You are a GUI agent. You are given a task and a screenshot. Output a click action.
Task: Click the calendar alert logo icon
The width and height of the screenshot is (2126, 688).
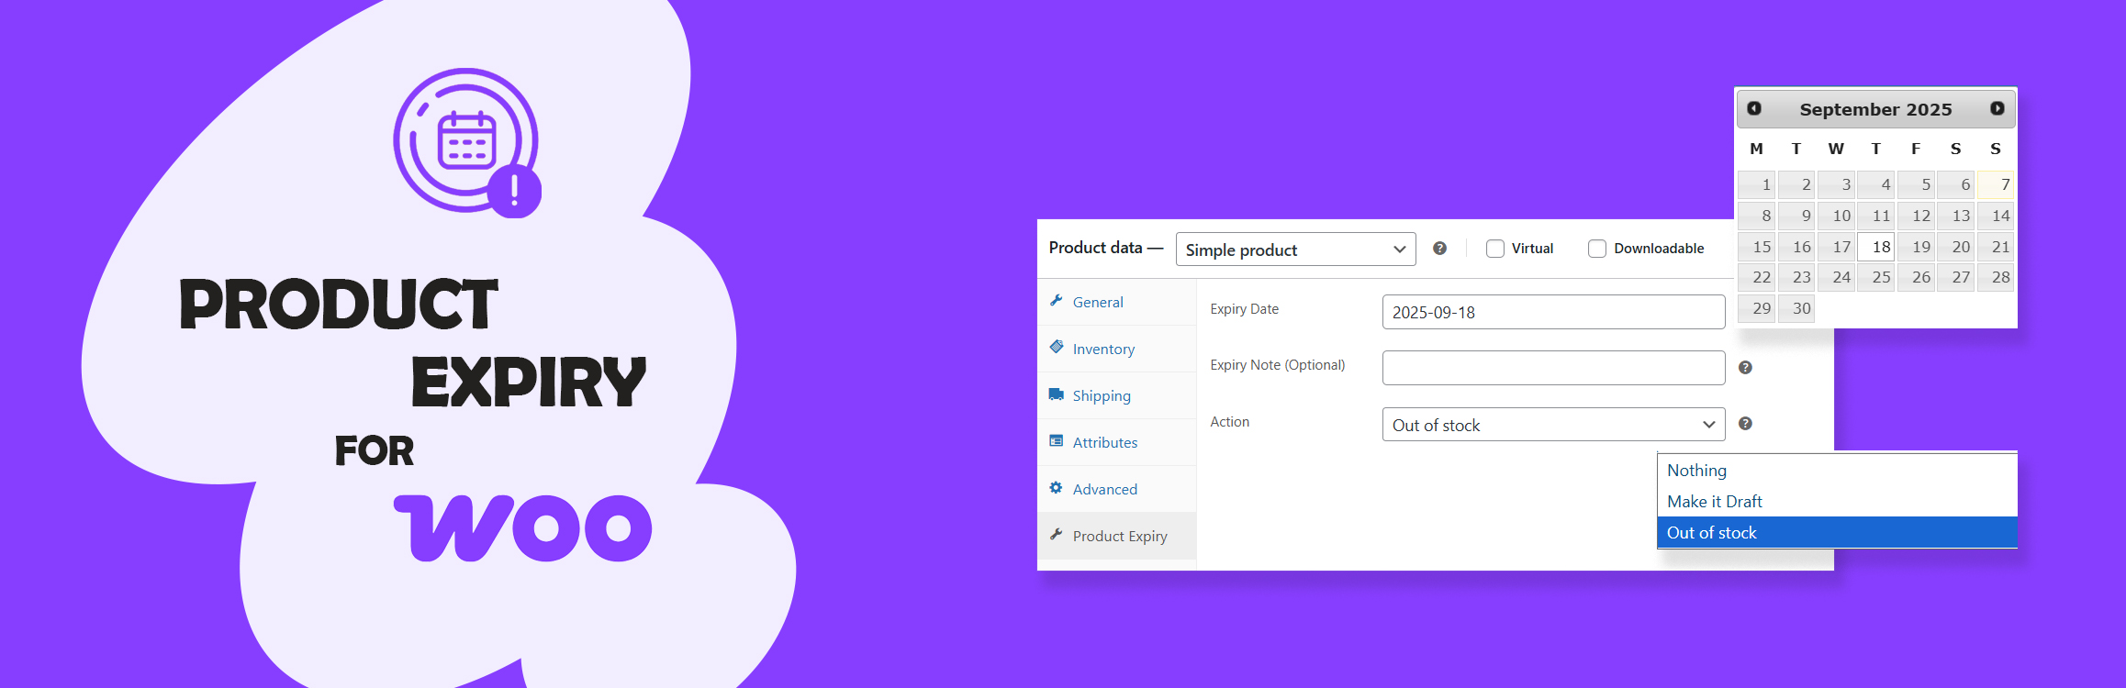pos(467,142)
